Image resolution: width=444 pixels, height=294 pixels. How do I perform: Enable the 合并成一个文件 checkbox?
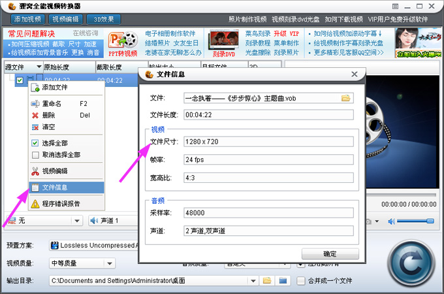(300, 281)
